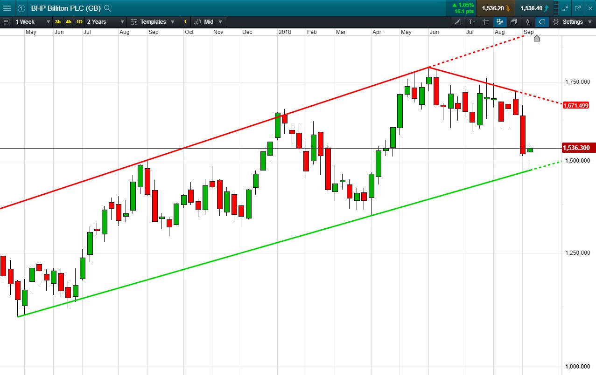Viewport: 596px width, 375px height.
Task: Click the BHP Billiton PLC (GB) title
Action: (x=66, y=8)
